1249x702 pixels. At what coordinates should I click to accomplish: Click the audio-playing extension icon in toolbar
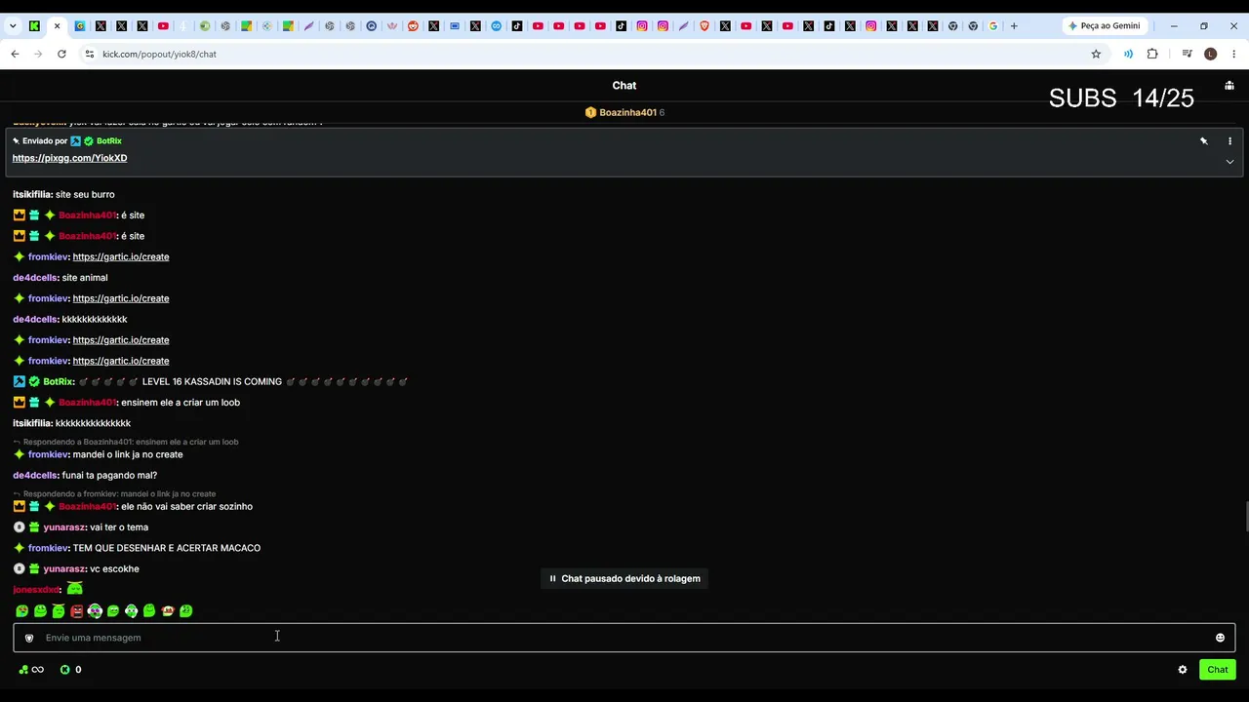tap(1129, 54)
